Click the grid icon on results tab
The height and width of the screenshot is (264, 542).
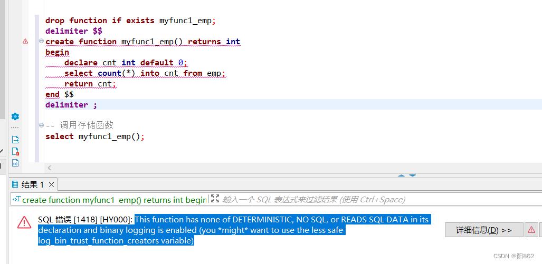[x=15, y=184]
